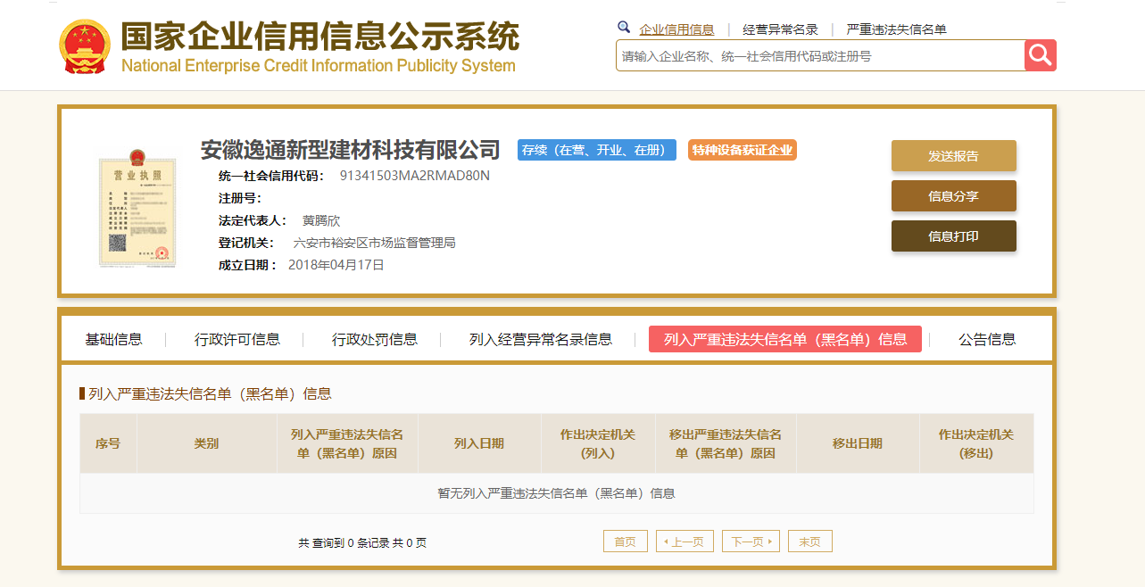Click the 发送报告 button

(953, 155)
